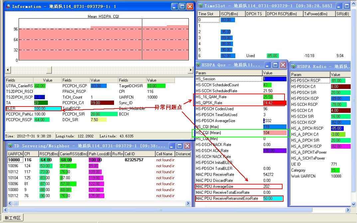357x223 pixels.
Task: Click the UTRA_CarrierRSSI value -68.00
Action: 40,86
